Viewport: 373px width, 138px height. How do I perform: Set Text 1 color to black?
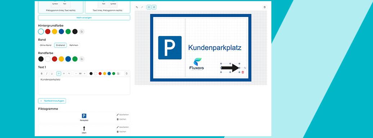click(x=91, y=74)
